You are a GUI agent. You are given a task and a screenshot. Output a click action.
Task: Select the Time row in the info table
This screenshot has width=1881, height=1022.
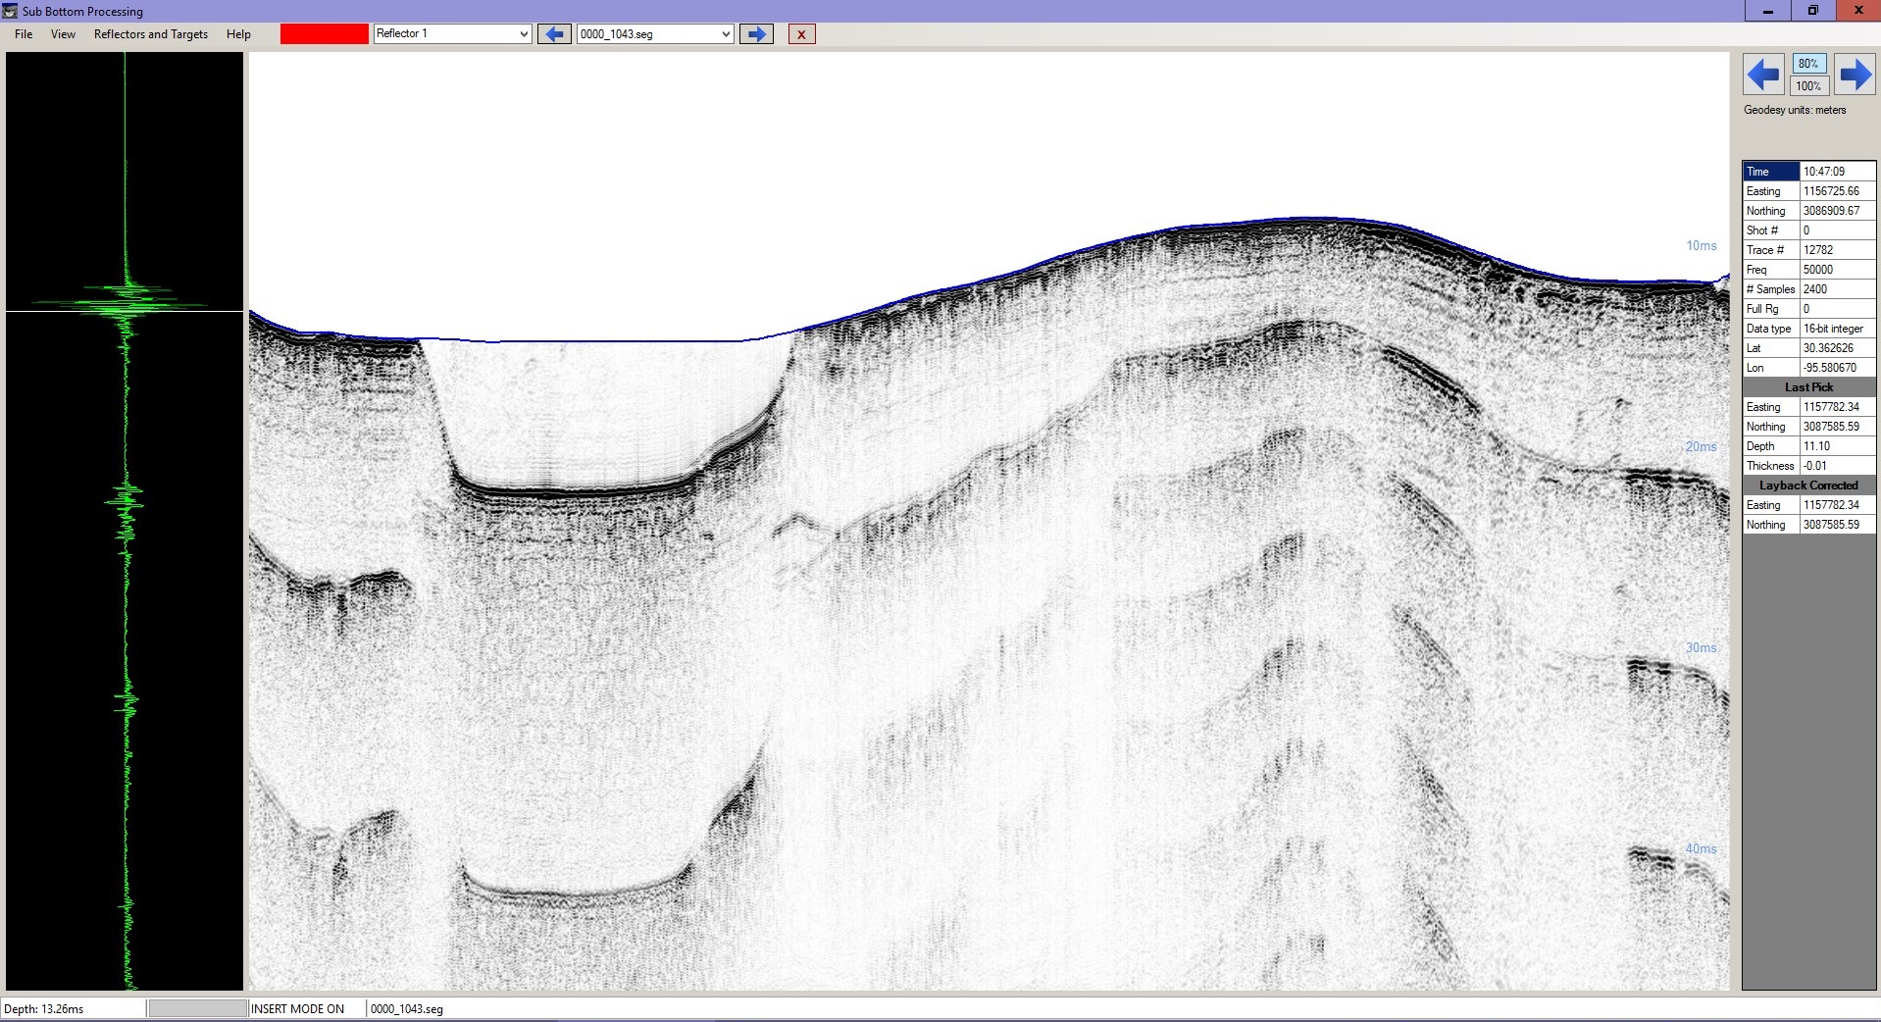pyautogui.click(x=1770, y=172)
